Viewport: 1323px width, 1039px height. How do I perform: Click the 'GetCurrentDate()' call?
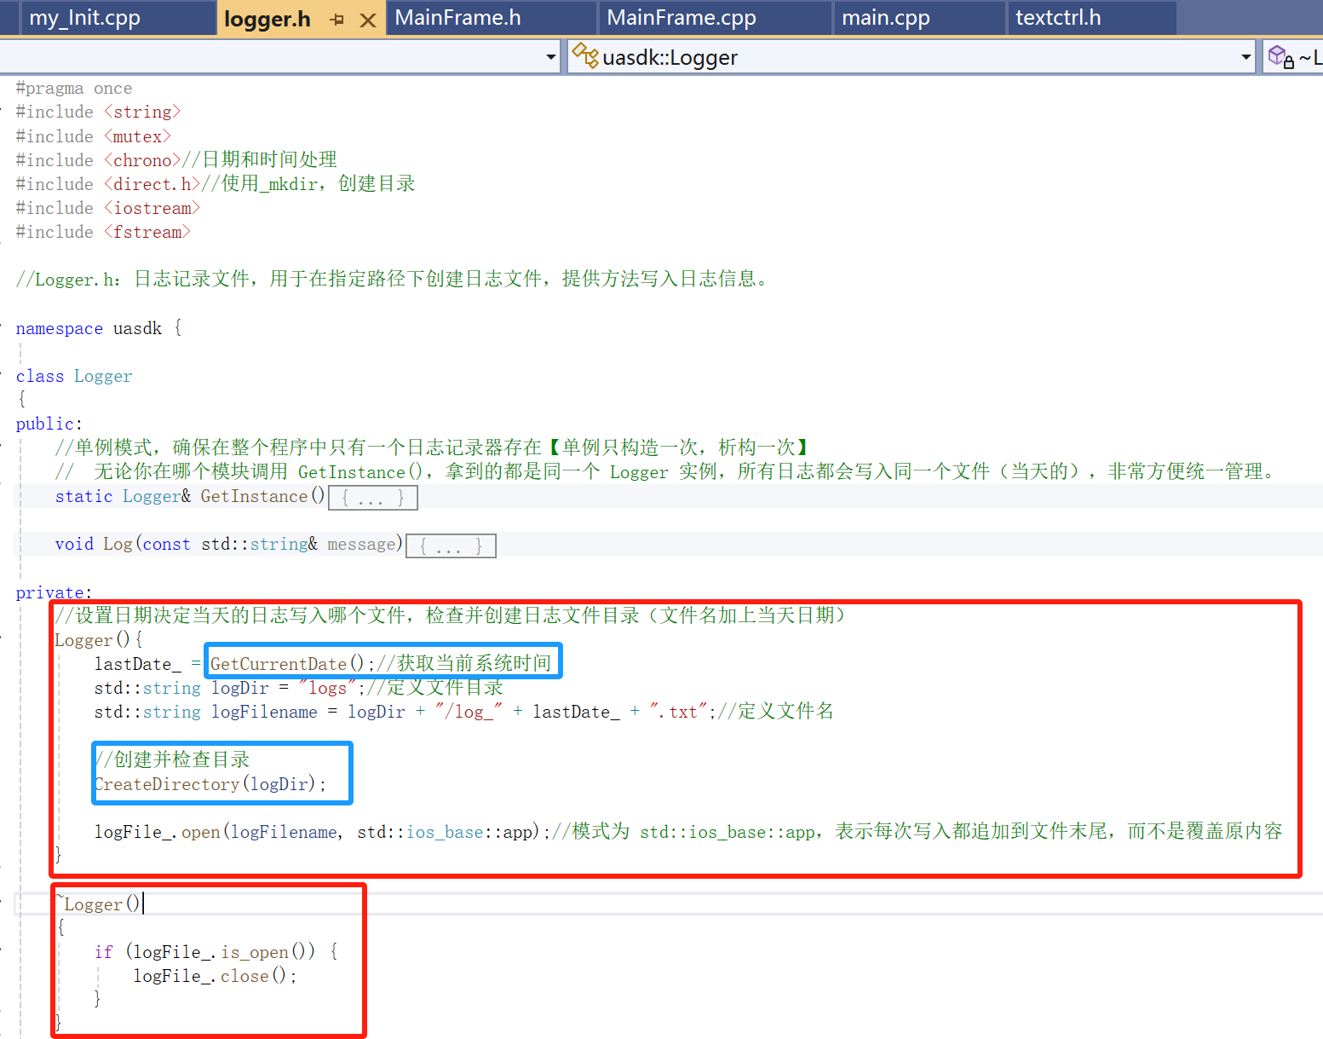287,664
